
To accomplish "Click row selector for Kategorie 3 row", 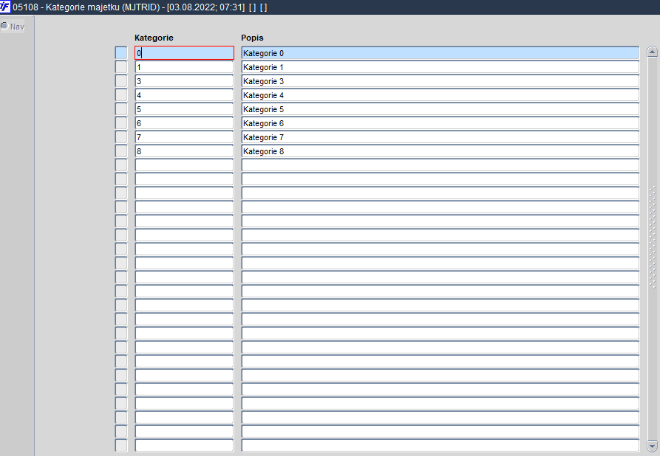I will (x=121, y=81).
